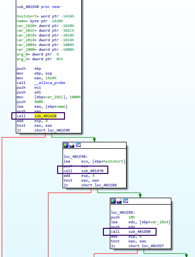The width and height of the screenshot is (195, 257).
Task: Click the group nodes icon in loc_401EB8 node
Action: (126, 201)
